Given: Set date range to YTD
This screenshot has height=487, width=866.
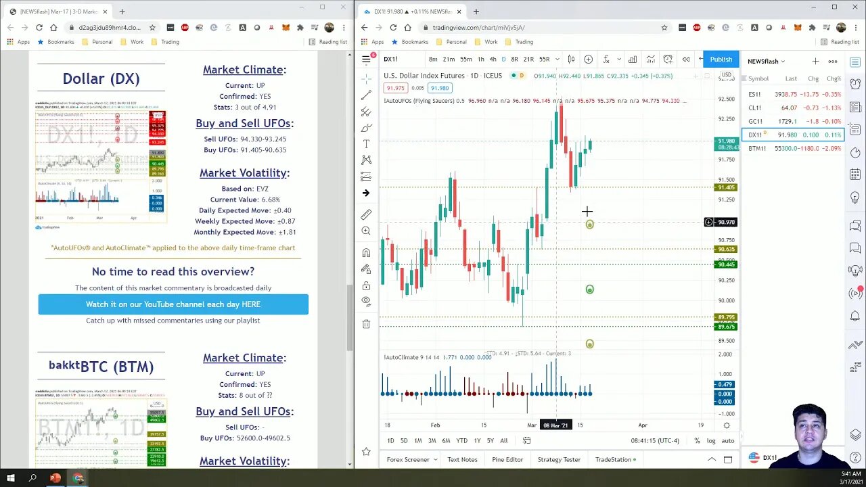Looking at the screenshot, I should click(x=461, y=441).
